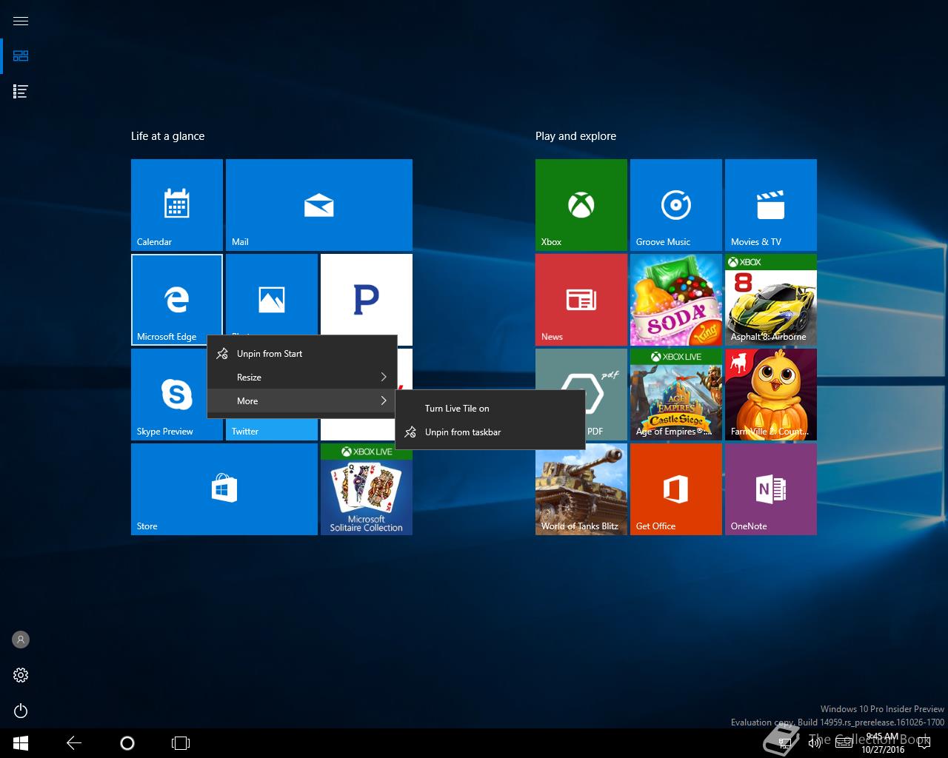Launch the Candy Crush Soda tile

coord(676,300)
